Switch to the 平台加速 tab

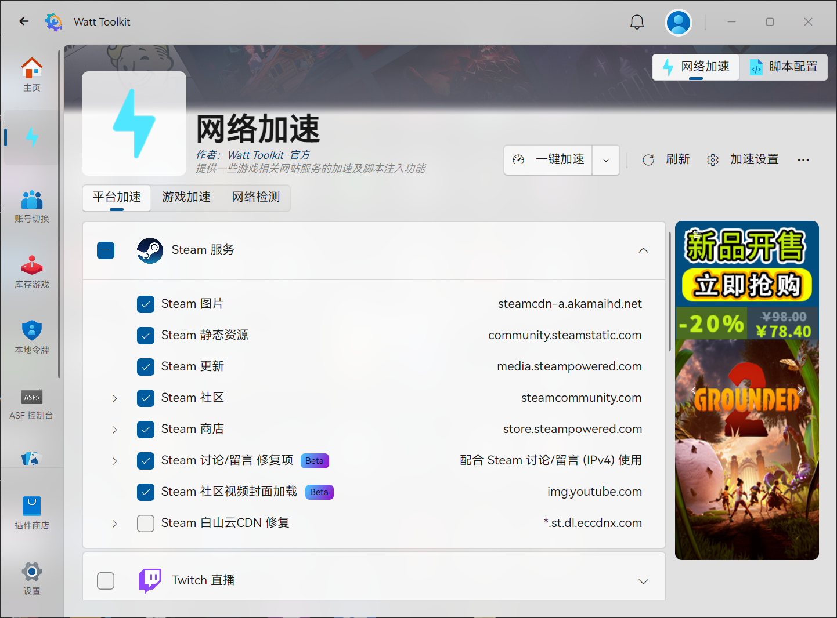(x=117, y=198)
